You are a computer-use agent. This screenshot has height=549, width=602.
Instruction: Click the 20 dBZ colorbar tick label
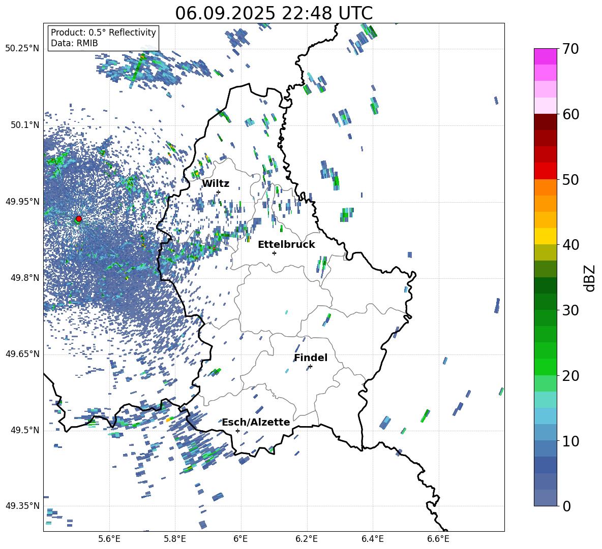(570, 376)
